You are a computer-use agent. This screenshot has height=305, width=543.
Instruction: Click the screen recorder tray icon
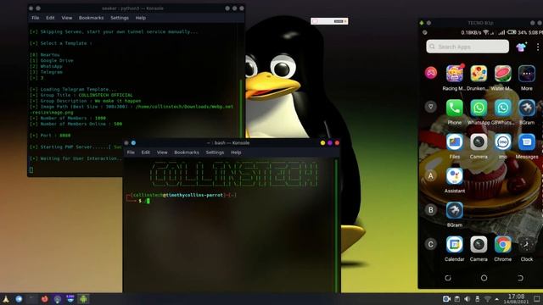(446, 299)
